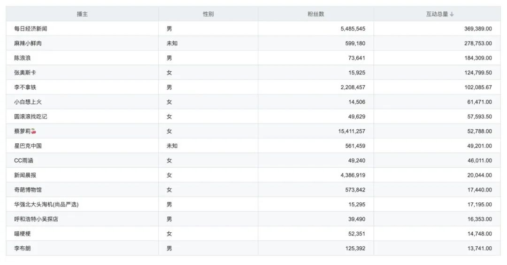
Task: Select the 张奥斯卡 streamer name
Action: click(25, 73)
